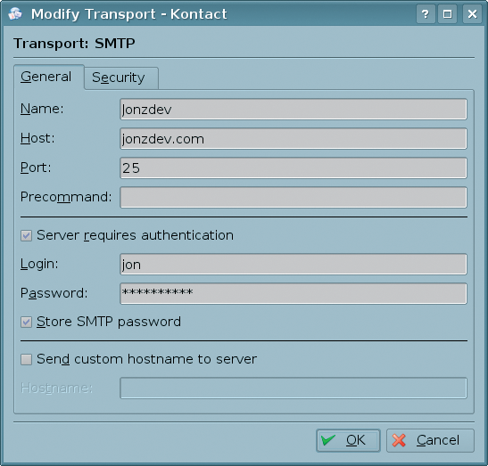Click the Kontact application icon in title bar
The height and width of the screenshot is (466, 488).
15,13
